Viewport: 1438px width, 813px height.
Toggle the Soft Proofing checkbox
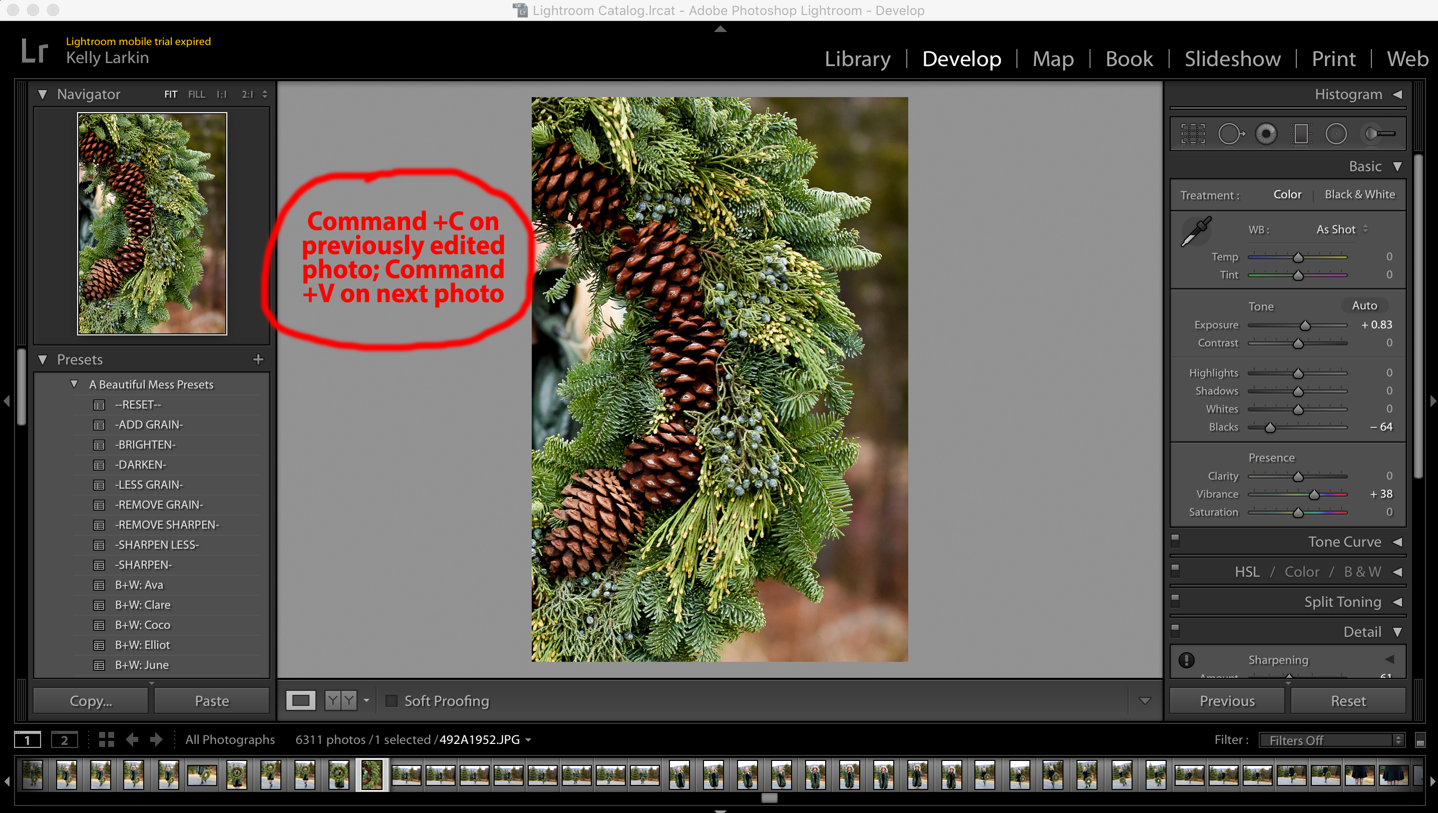(x=389, y=701)
